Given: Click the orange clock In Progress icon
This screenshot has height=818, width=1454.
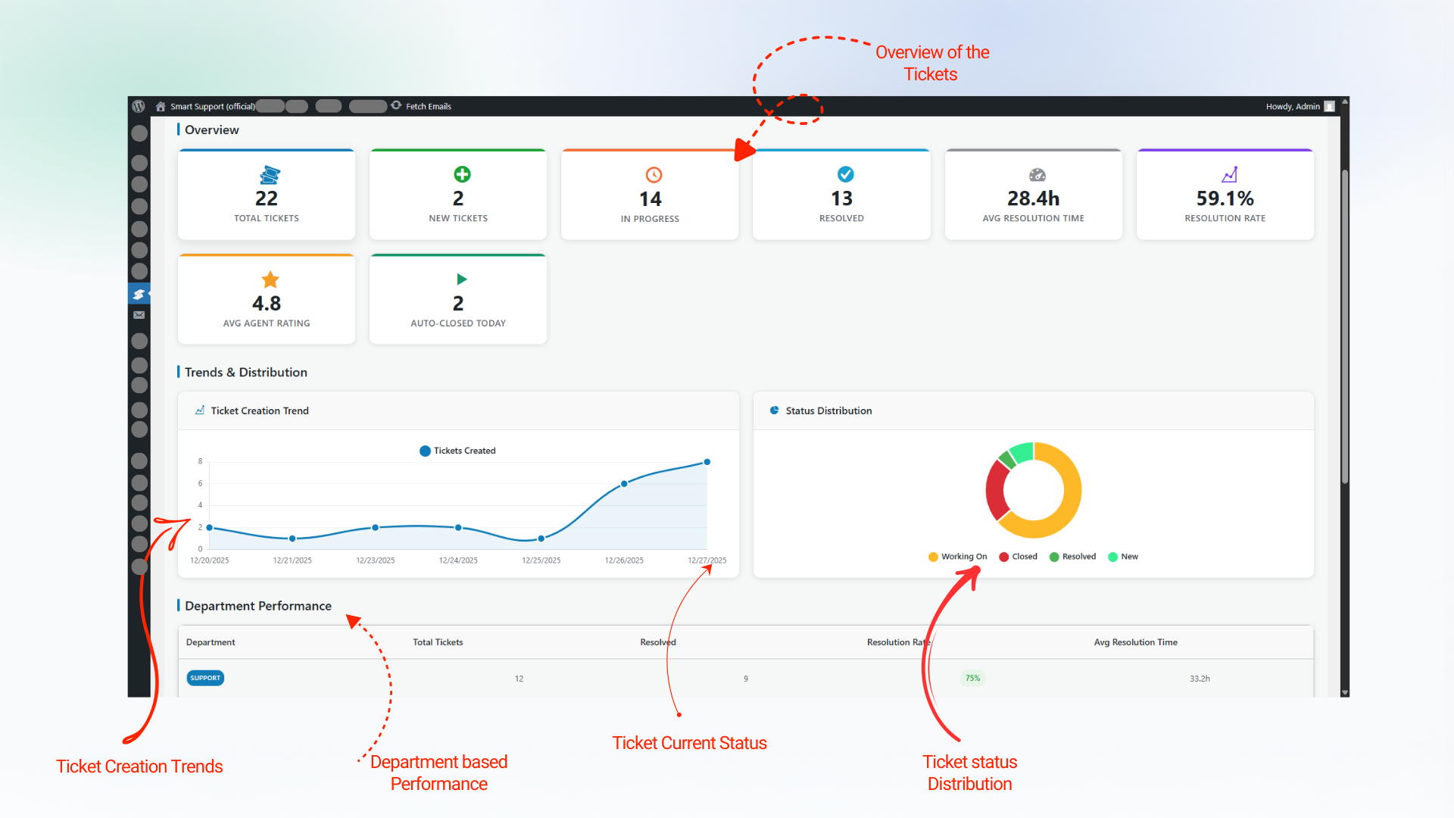Looking at the screenshot, I should coord(654,176).
